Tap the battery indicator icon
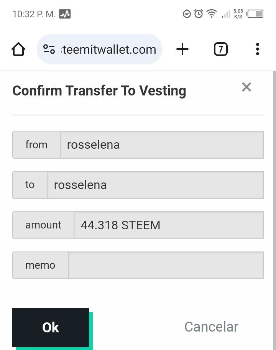 point(255,14)
